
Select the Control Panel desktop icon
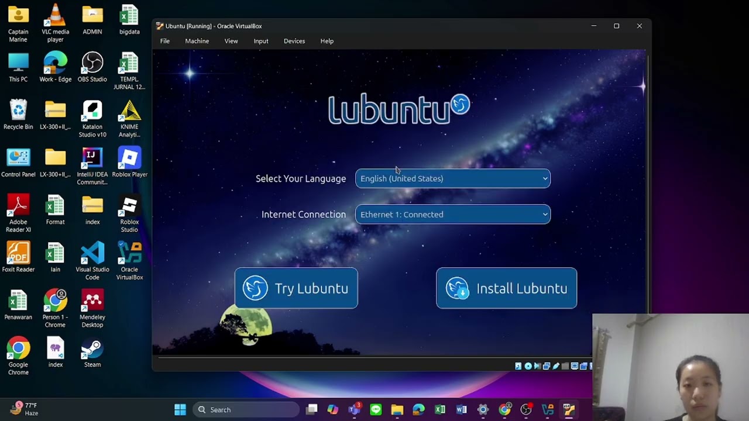click(18, 163)
